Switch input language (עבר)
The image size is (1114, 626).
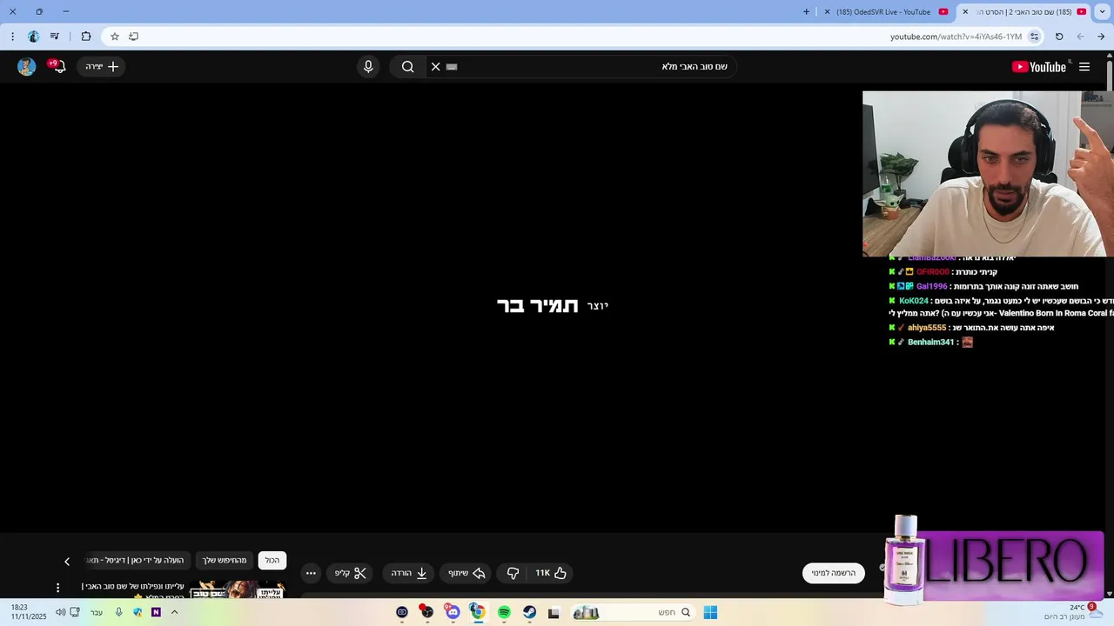pos(97,612)
